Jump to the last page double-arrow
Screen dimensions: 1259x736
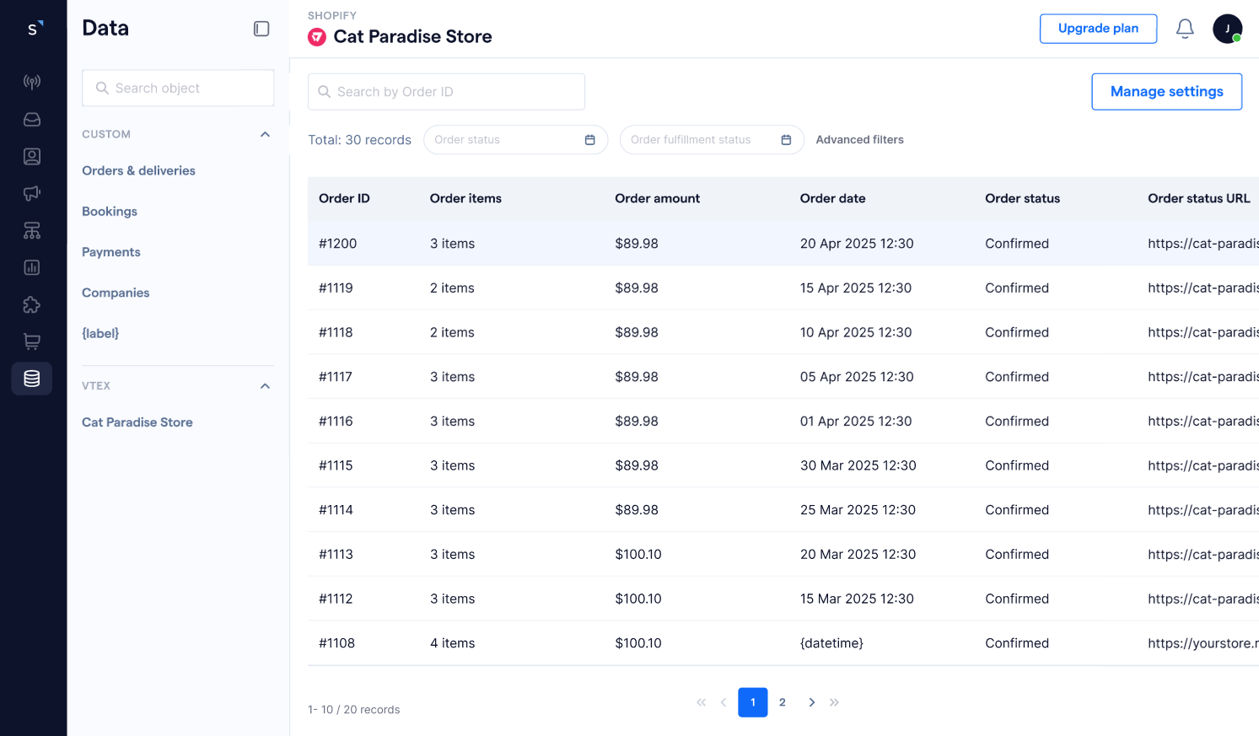pos(834,702)
